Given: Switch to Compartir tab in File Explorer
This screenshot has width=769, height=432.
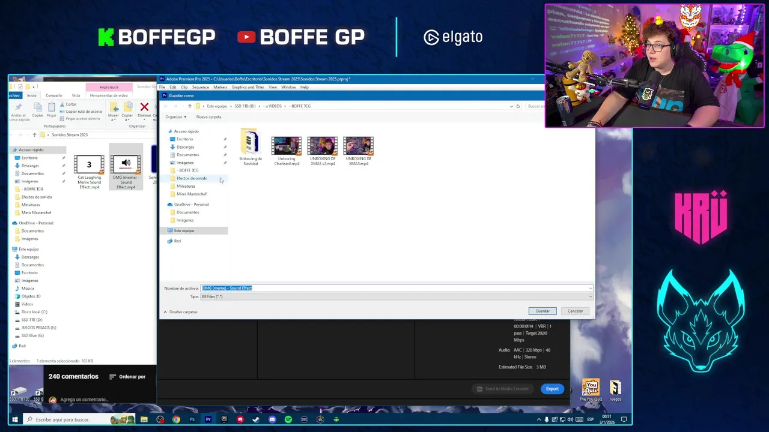Looking at the screenshot, I should coord(54,95).
